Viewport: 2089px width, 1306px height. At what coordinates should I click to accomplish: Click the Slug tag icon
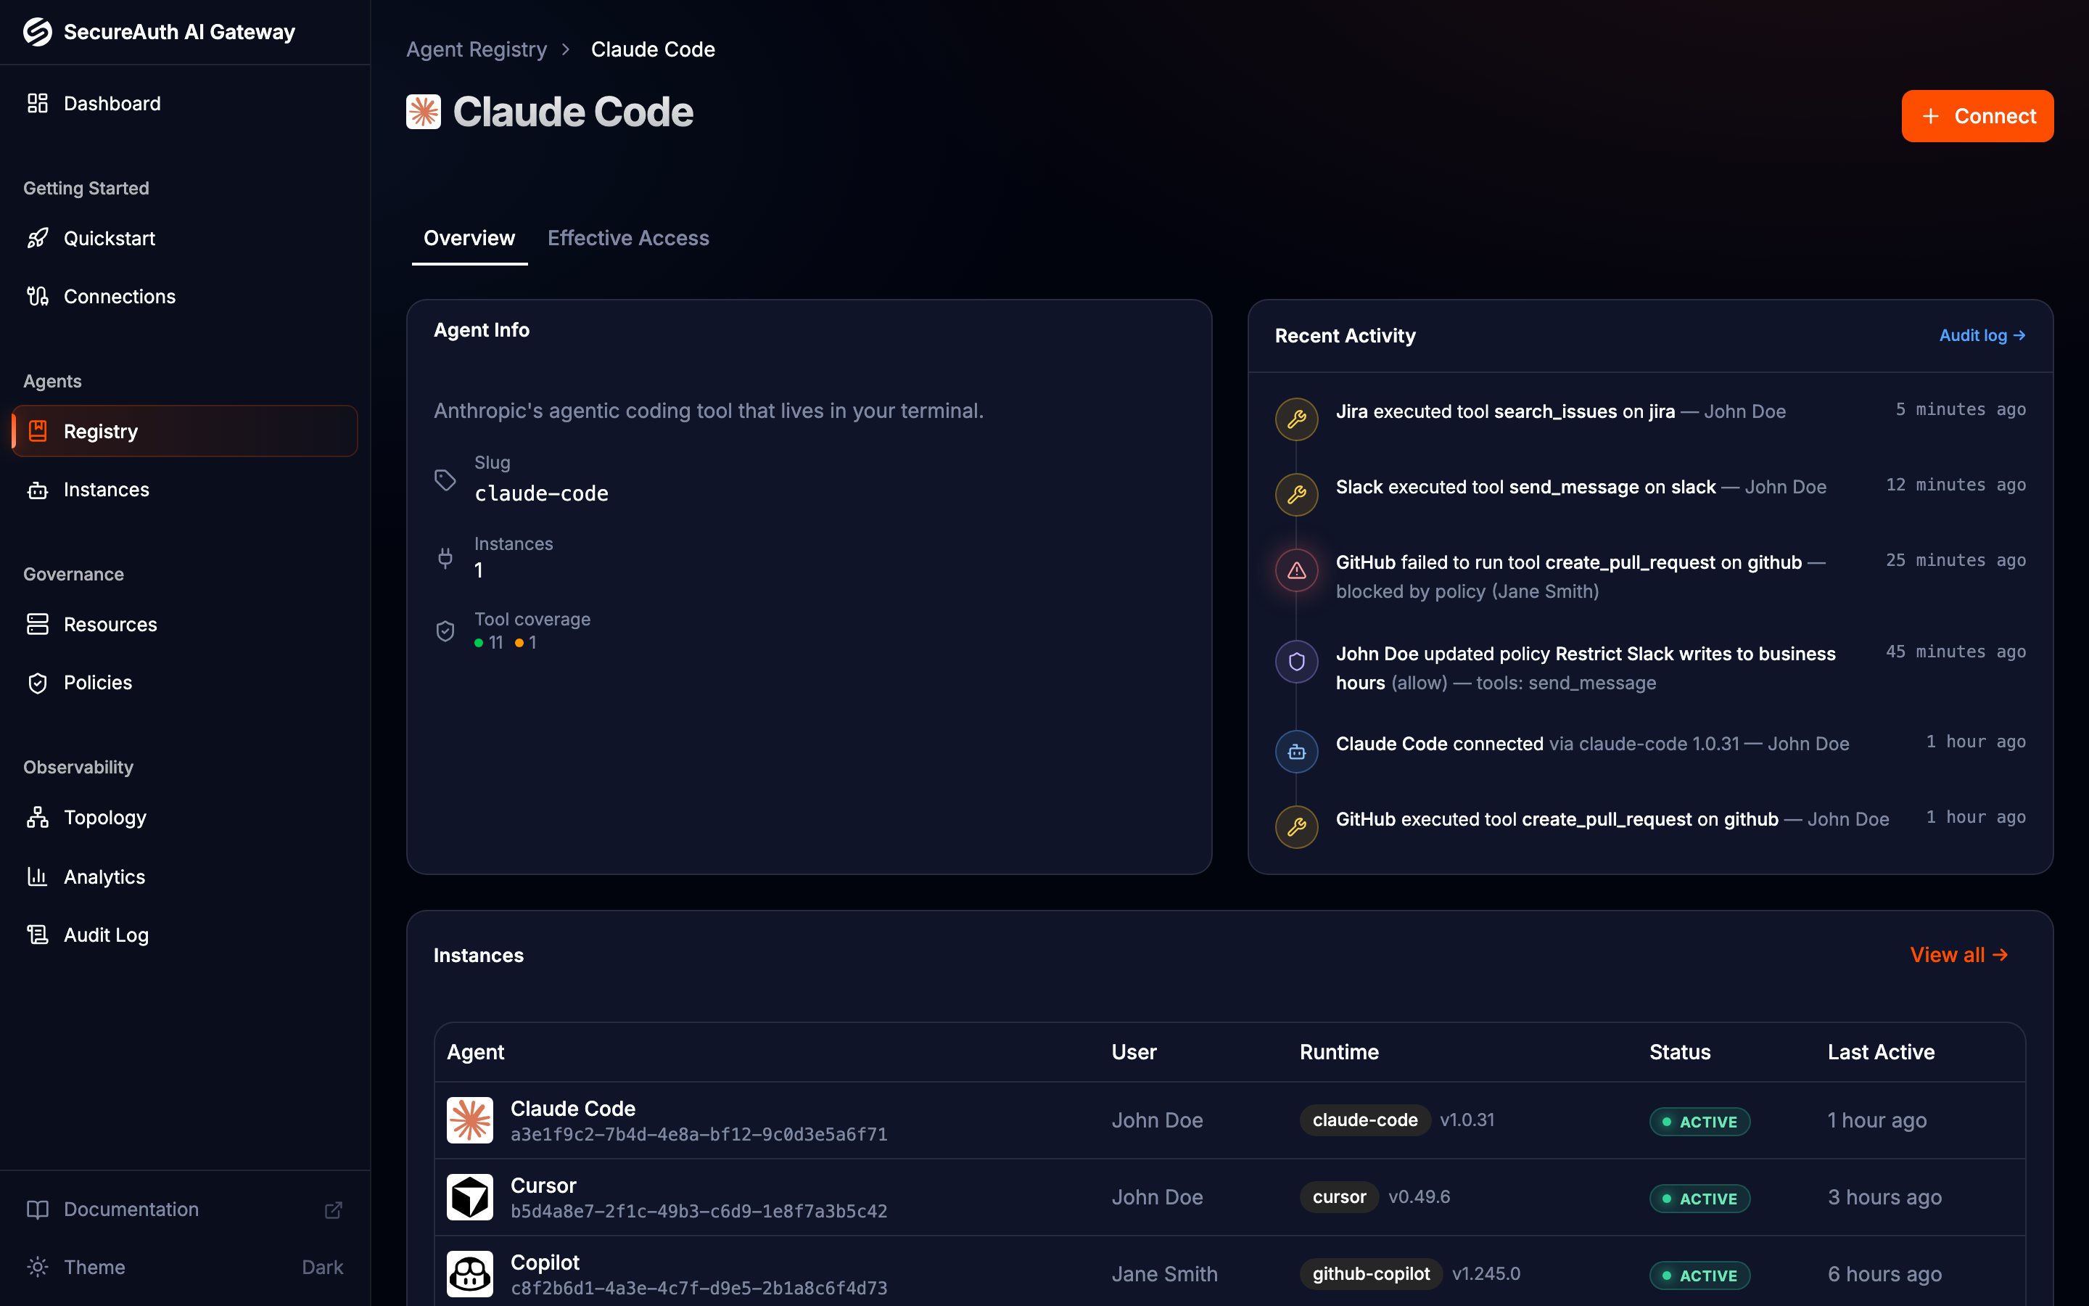click(x=445, y=480)
